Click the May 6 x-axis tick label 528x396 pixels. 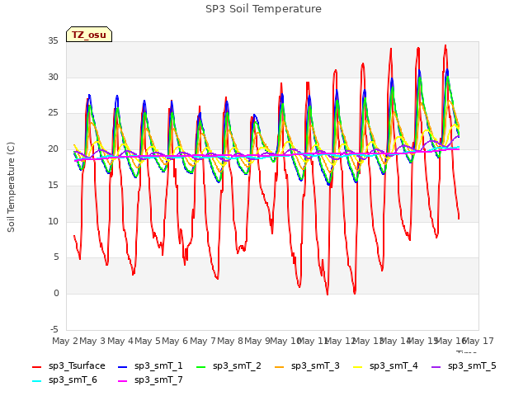175,341
